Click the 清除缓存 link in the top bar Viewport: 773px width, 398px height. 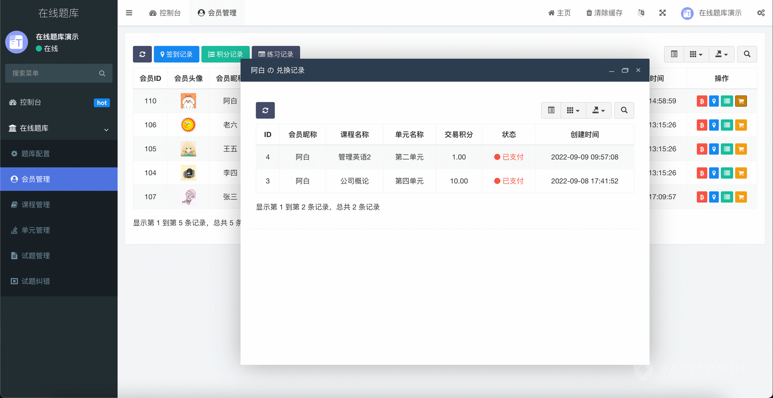click(x=604, y=13)
